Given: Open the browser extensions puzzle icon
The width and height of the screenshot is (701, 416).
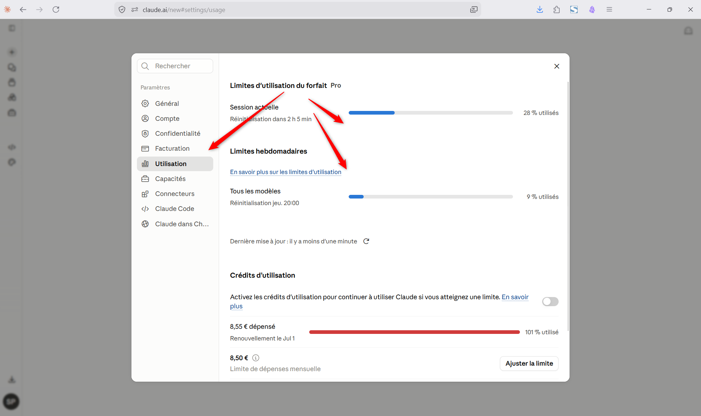Looking at the screenshot, I should pyautogui.click(x=556, y=9).
